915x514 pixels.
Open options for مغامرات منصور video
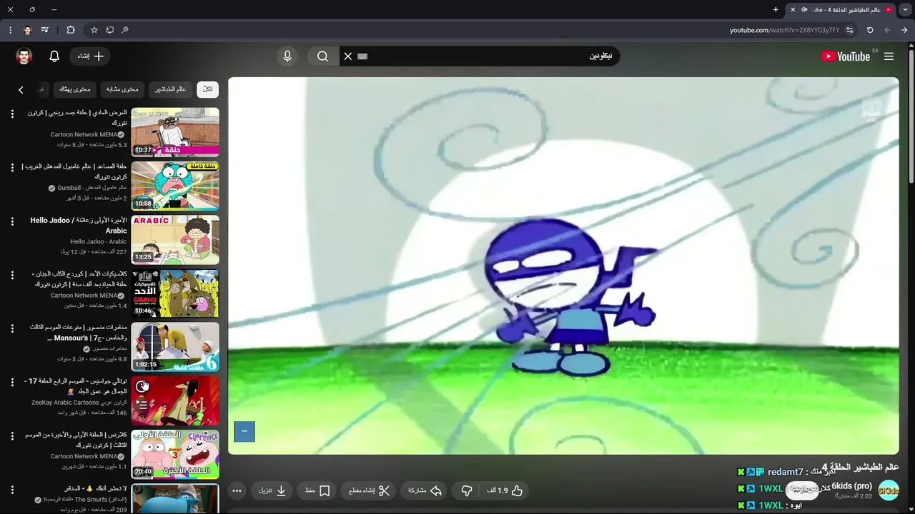tap(12, 328)
